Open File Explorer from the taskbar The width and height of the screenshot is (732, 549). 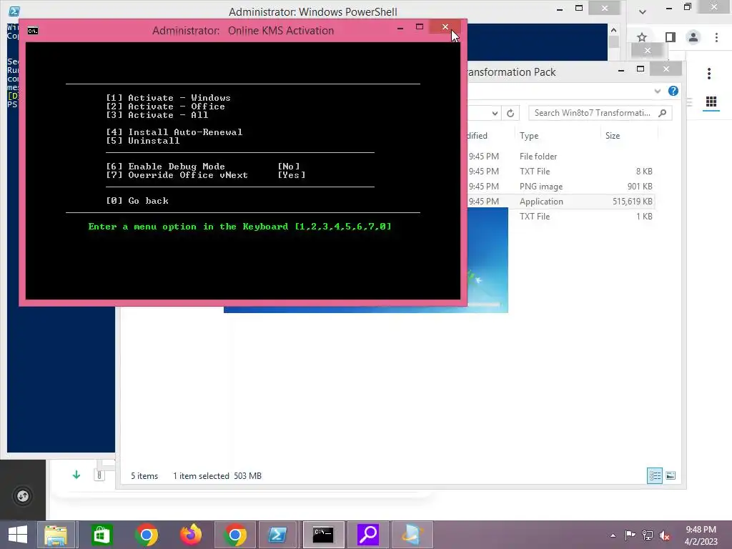coord(56,535)
